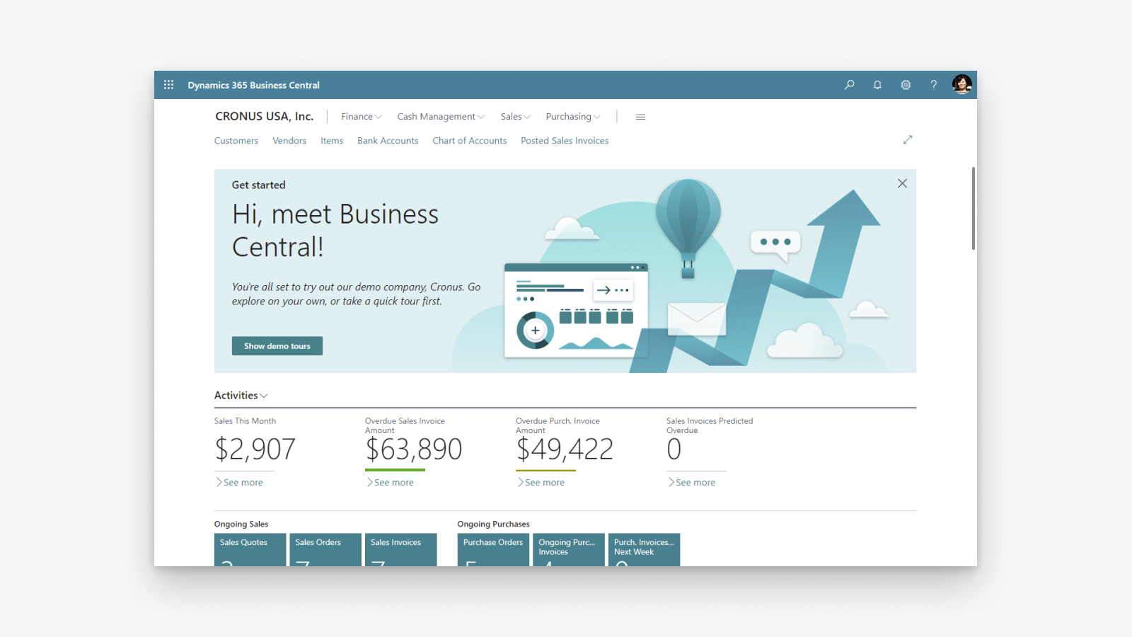Open the settings gear icon

click(906, 85)
